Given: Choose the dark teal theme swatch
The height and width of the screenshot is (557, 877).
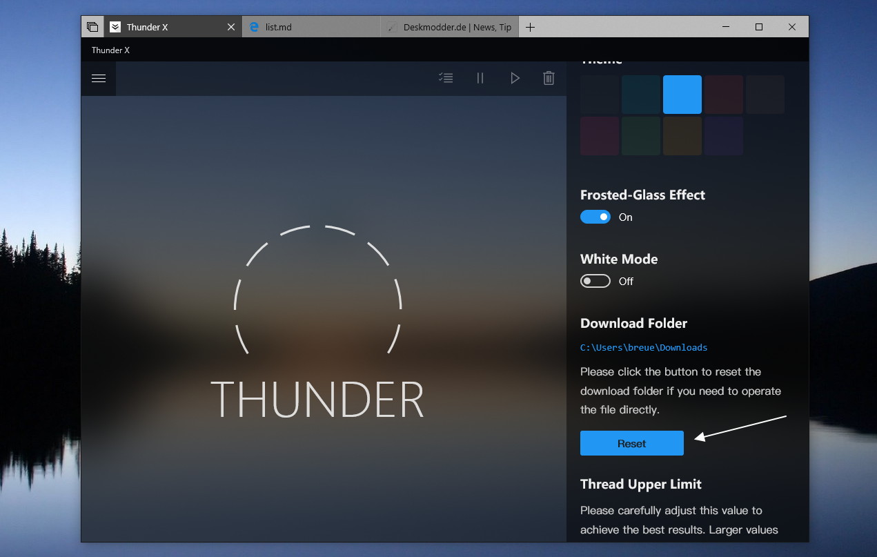Looking at the screenshot, I should [641, 95].
